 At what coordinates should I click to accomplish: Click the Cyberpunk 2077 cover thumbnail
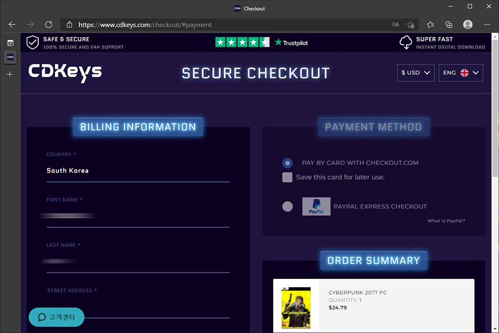[x=296, y=308]
